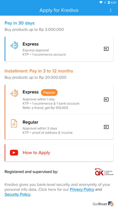Tap the arrow icon for 30-day Express
The image size is (118, 211).
click(106, 49)
